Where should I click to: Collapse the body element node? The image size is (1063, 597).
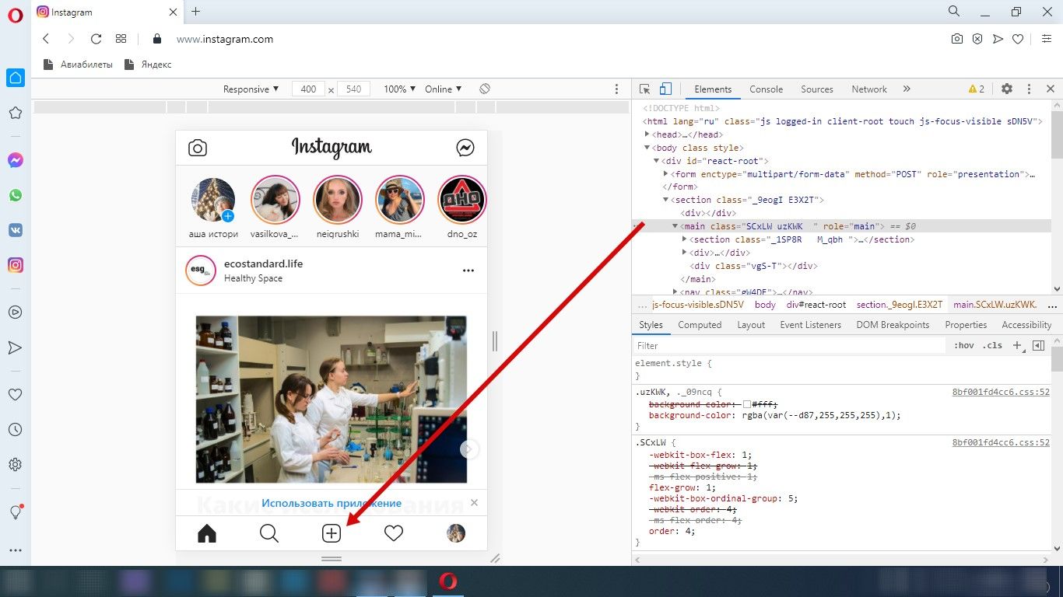(647, 148)
